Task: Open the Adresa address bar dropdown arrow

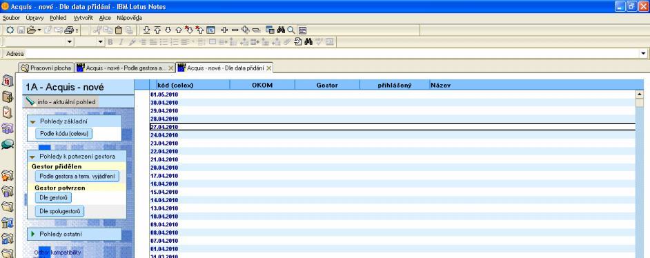Action: pos(643,53)
